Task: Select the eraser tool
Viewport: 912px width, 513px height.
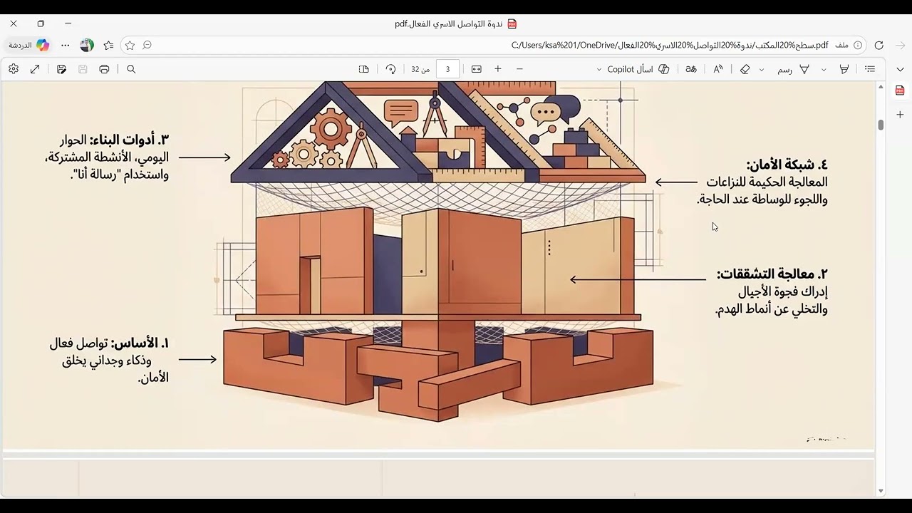Action: pos(745,69)
